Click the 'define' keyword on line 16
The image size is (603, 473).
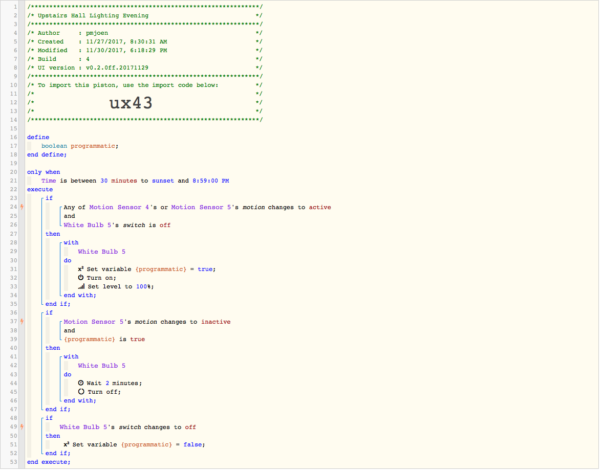(38, 138)
